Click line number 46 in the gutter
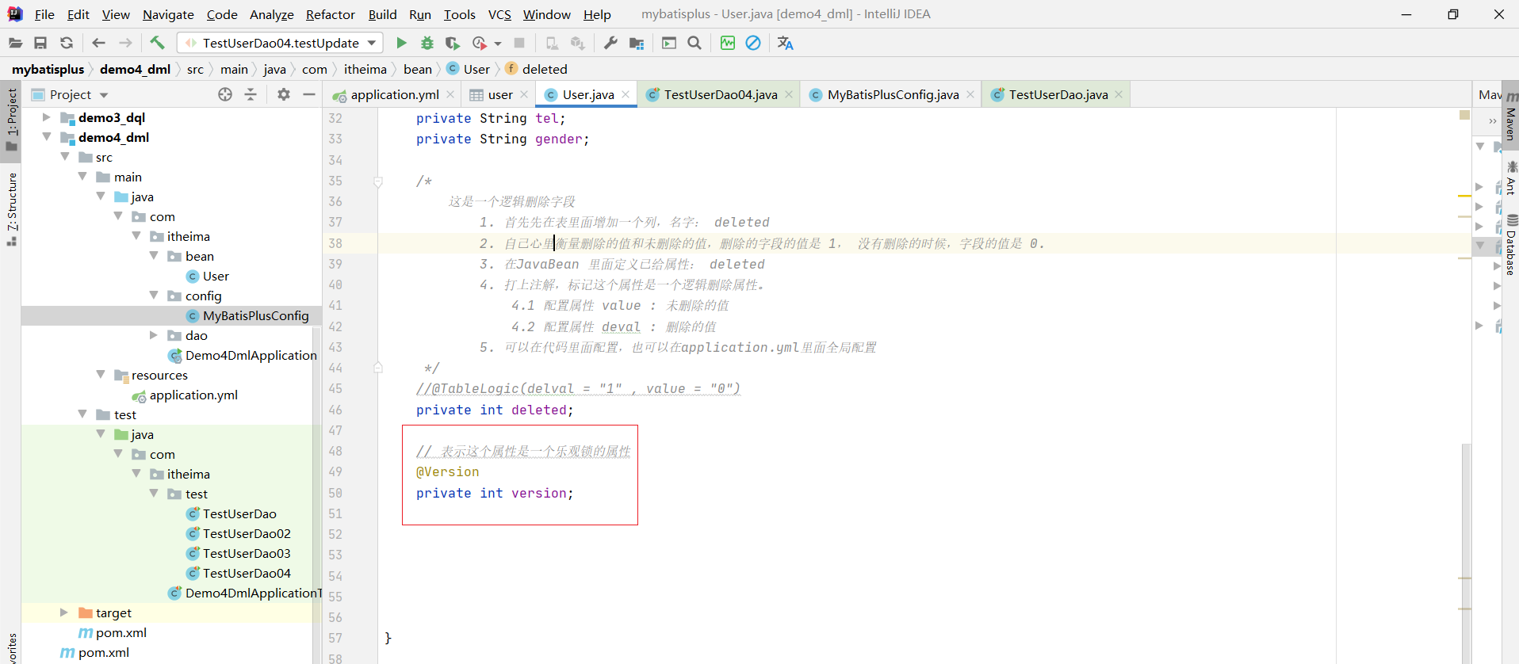The width and height of the screenshot is (1519, 664). [x=335, y=410]
